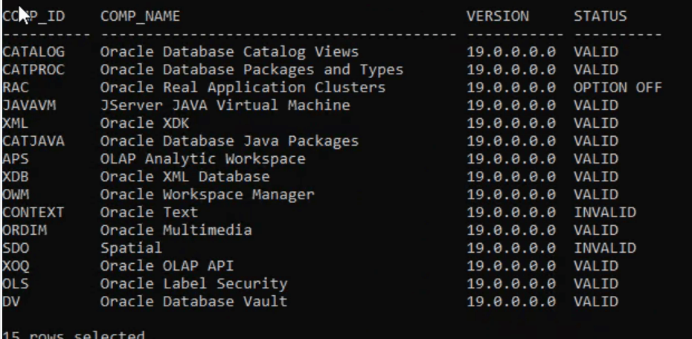
Task: Click INVALID status of Oracle Text
Action: [x=605, y=213]
